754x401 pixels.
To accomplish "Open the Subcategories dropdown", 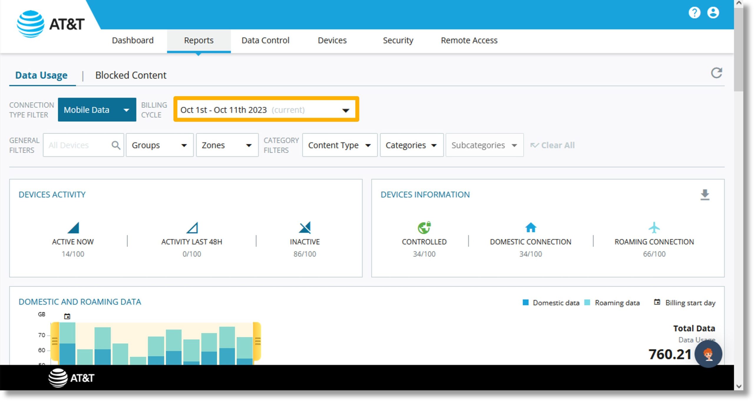I will (485, 145).
